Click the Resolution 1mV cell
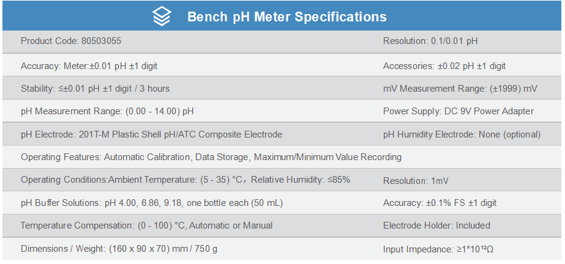The width and height of the screenshot is (565, 264). tap(416, 181)
